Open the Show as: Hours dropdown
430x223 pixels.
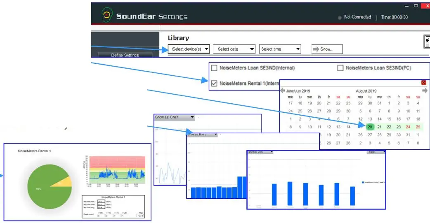coord(202,135)
